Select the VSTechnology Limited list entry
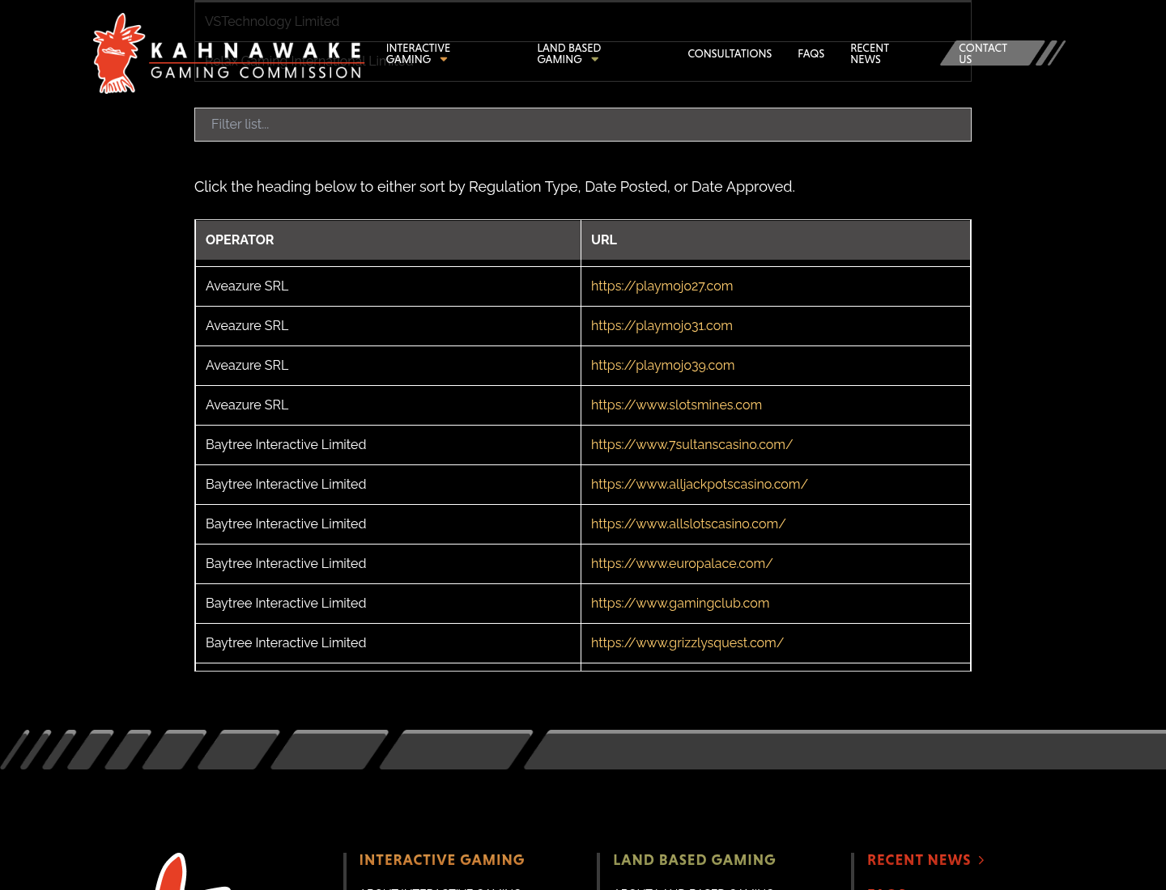1166x890 pixels. coord(583,22)
